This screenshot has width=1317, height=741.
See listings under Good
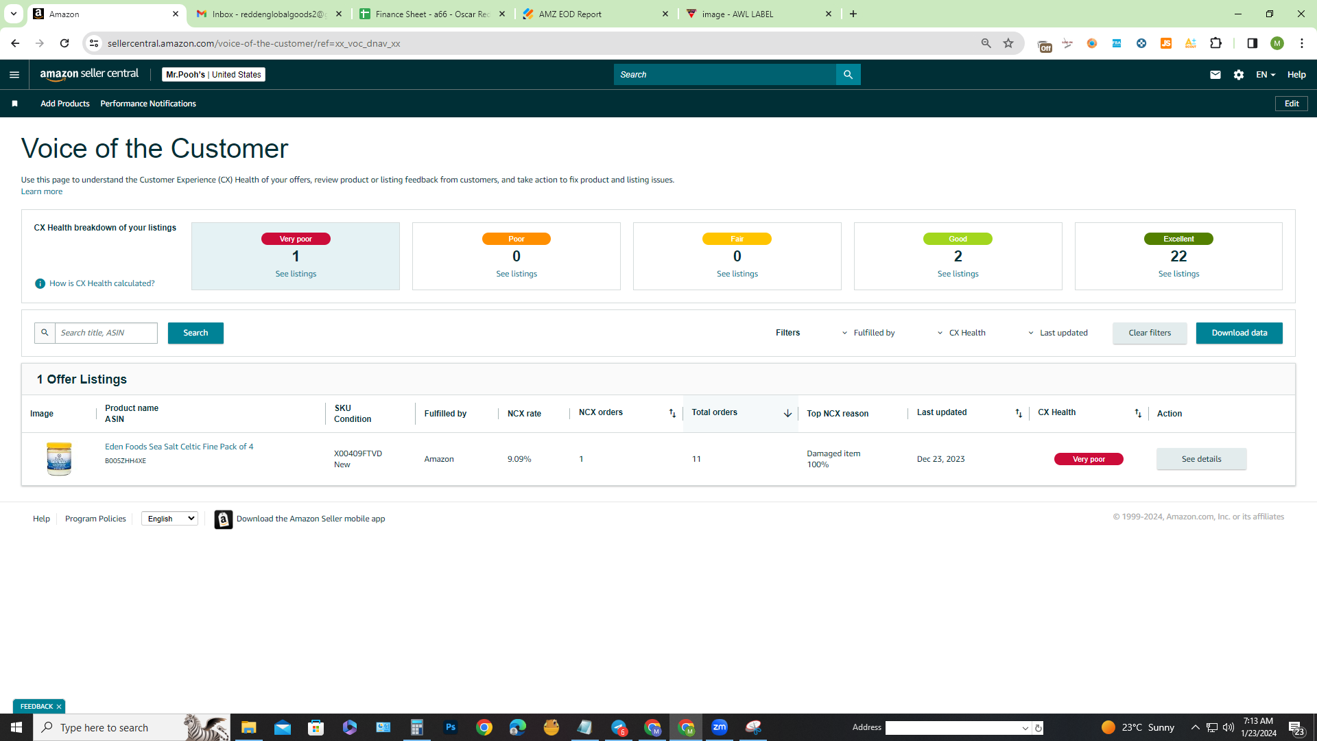pyautogui.click(x=958, y=274)
